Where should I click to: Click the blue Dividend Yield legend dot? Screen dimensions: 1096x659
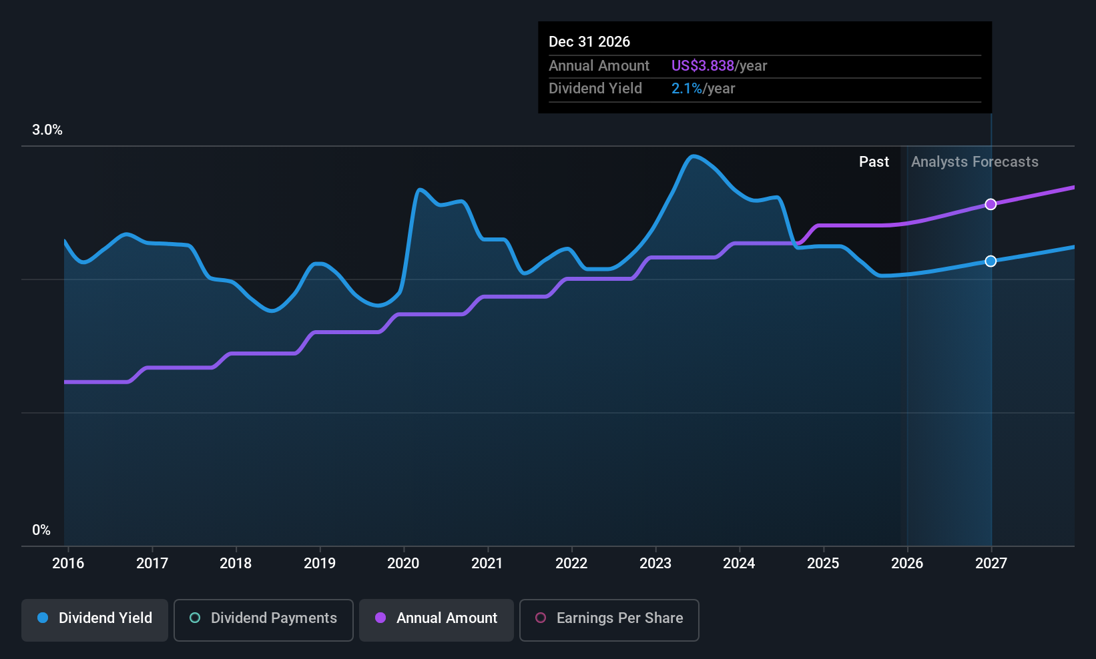coord(43,618)
